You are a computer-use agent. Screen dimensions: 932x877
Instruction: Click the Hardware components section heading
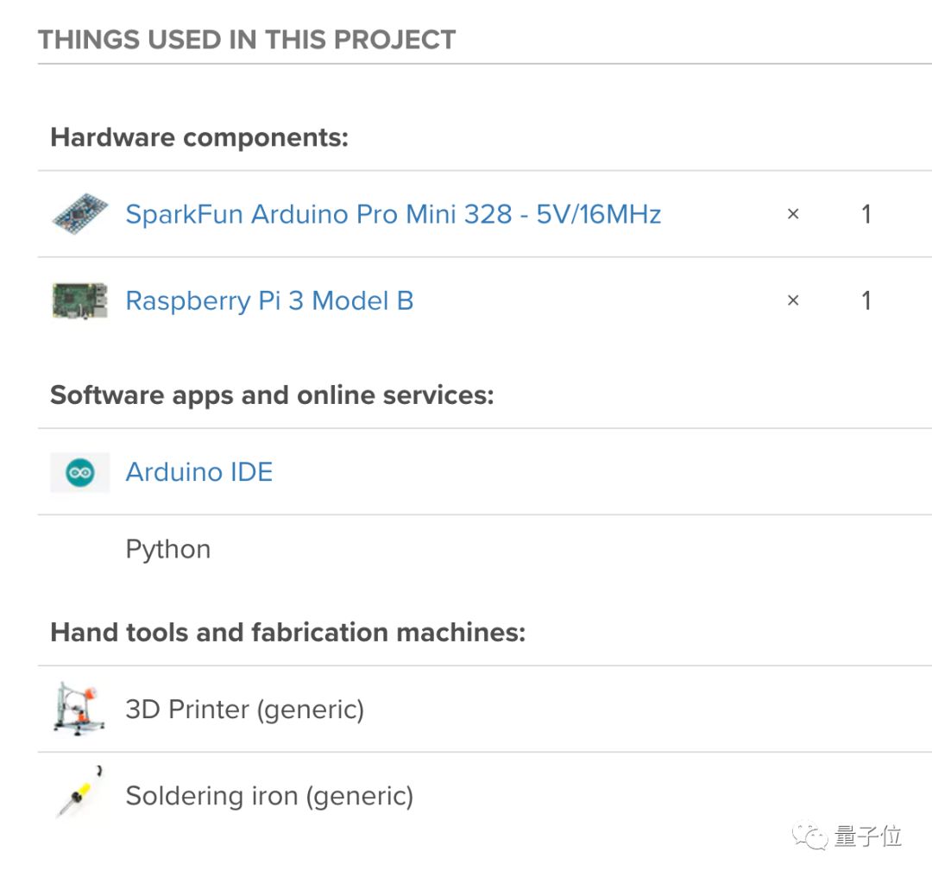click(199, 137)
